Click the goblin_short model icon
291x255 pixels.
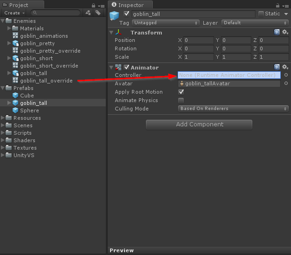(x=15, y=58)
